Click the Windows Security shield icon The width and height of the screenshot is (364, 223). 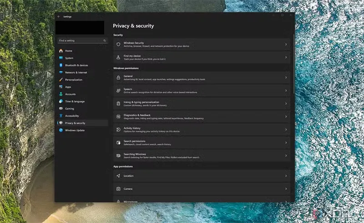pos(118,44)
